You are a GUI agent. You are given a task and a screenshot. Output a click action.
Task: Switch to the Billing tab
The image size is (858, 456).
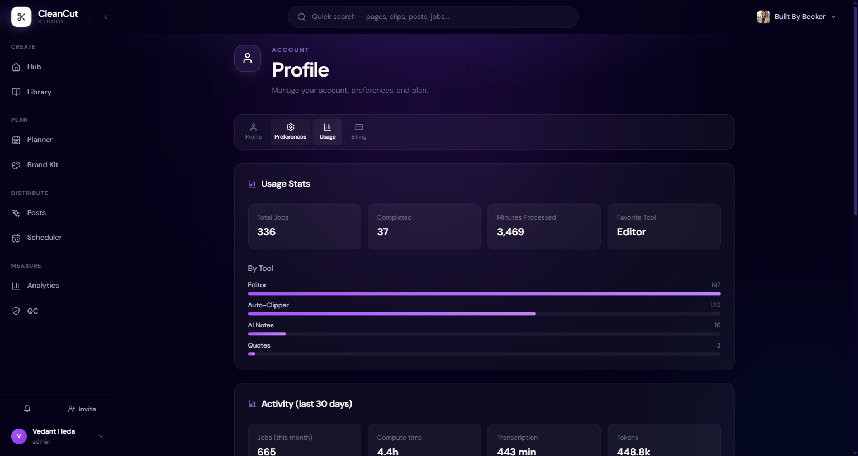click(x=359, y=132)
